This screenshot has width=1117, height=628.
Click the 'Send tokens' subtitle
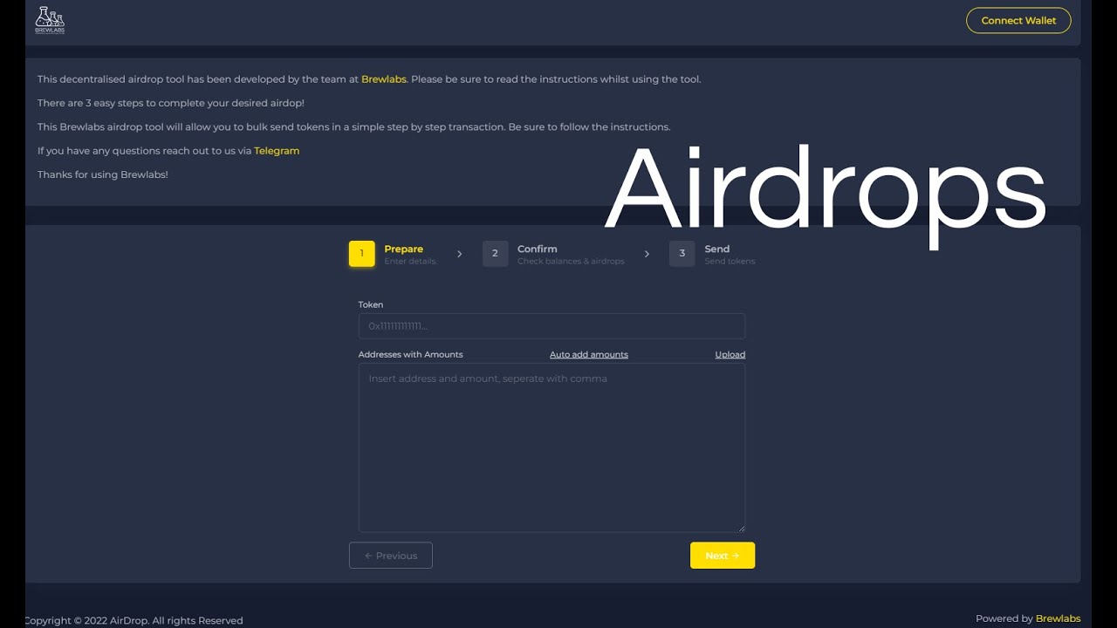click(x=730, y=262)
